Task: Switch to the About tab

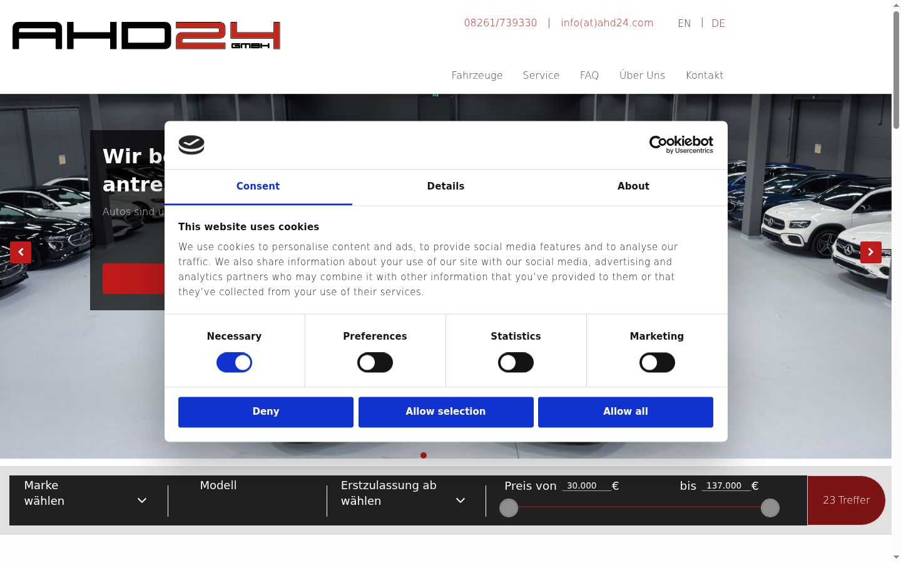Action: (x=633, y=186)
